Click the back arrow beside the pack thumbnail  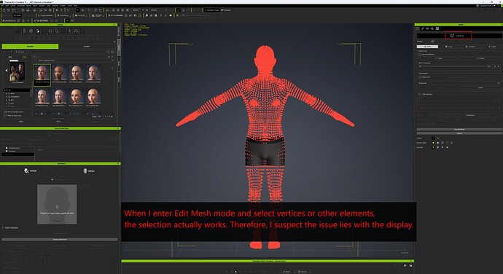point(6,70)
